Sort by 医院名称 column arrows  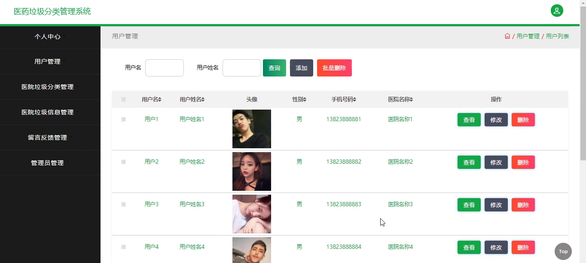point(411,100)
